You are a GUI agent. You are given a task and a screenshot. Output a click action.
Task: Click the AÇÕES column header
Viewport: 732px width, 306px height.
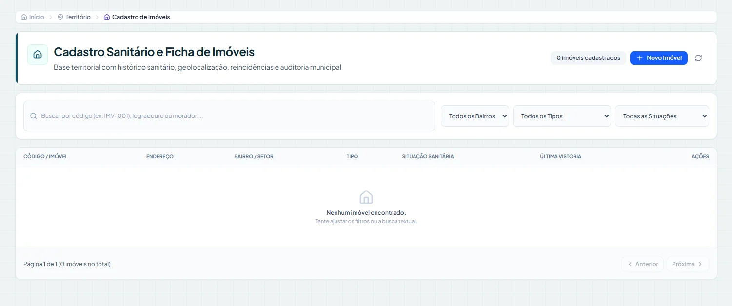coord(700,157)
